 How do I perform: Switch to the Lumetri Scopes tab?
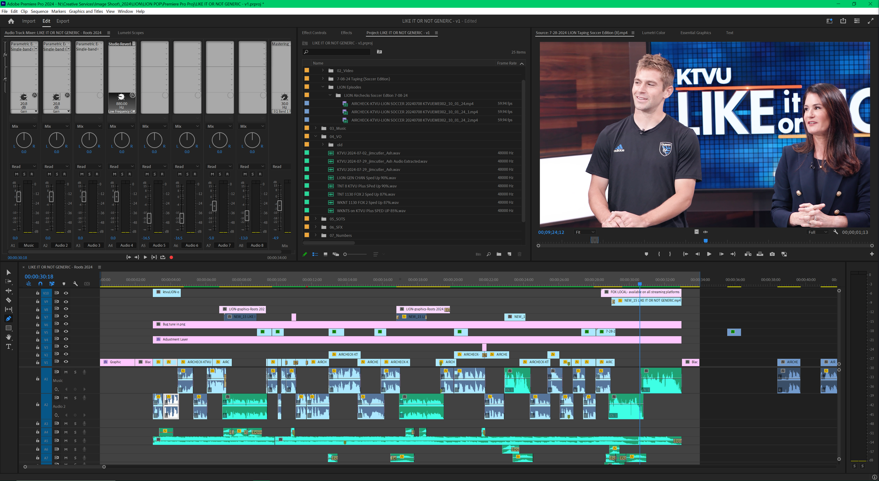tap(130, 33)
